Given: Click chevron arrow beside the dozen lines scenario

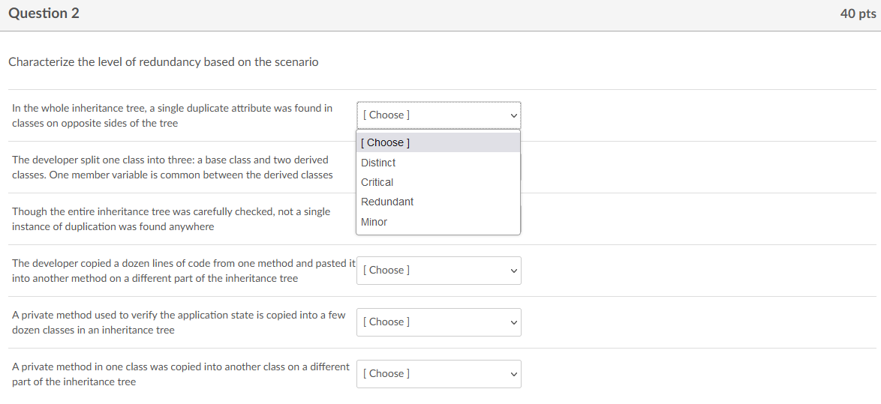Looking at the screenshot, I should (x=513, y=271).
